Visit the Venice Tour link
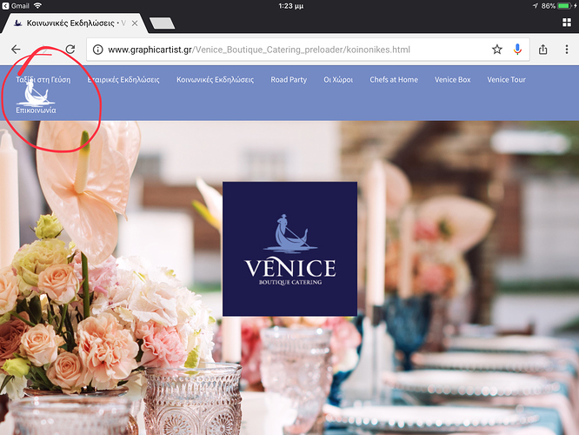Screen dimensions: 579x435 pos(506,80)
